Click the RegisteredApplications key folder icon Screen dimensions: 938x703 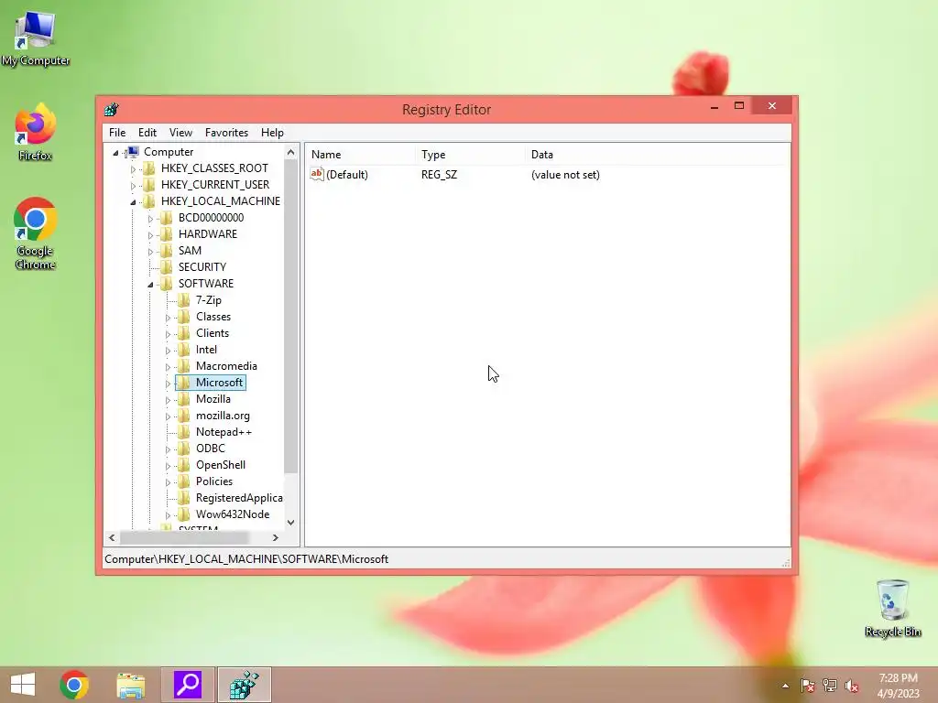coord(184,498)
